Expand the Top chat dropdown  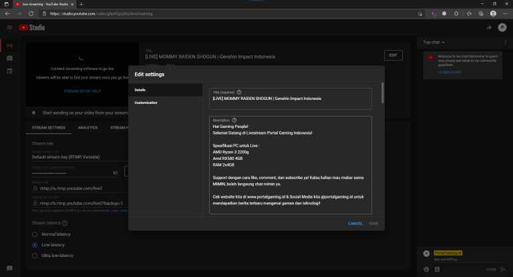434,42
